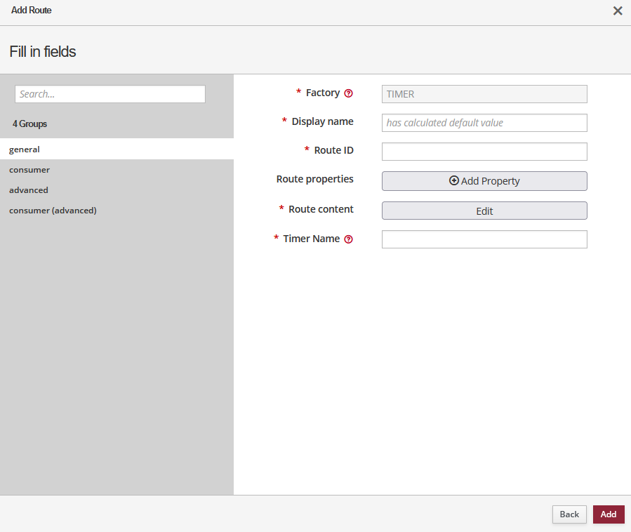Click into the Display name field

coord(484,123)
